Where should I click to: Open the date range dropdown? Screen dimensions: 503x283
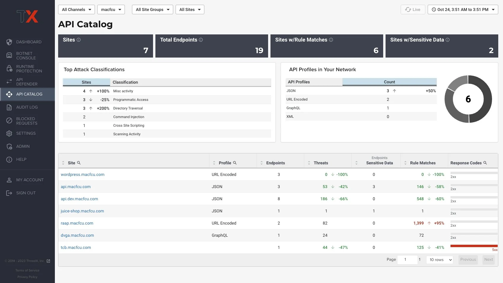pos(463,9)
